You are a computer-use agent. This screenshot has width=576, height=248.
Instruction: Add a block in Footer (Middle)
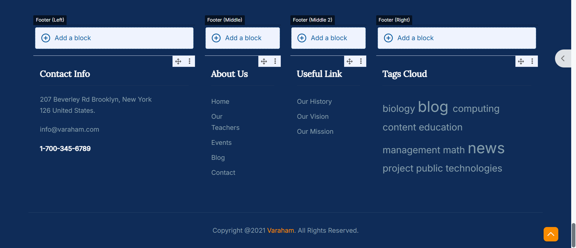pos(242,38)
